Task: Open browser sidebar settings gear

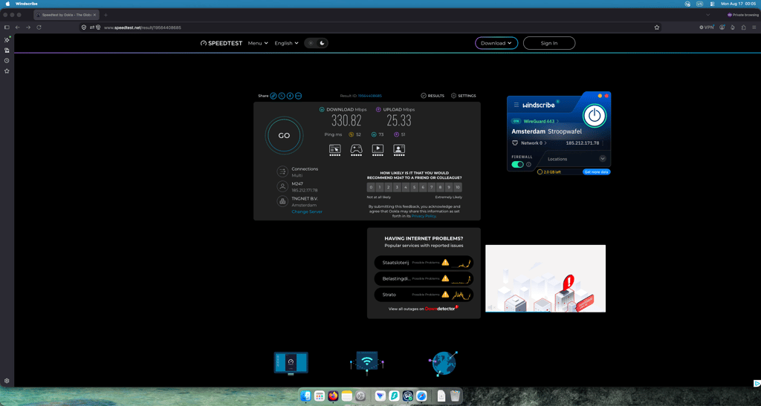Action: [7, 381]
